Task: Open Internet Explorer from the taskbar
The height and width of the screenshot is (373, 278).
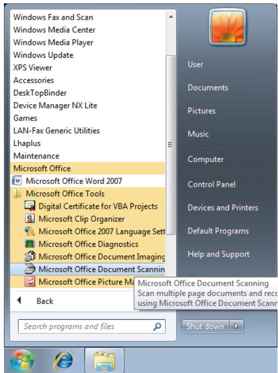Action: click(x=64, y=361)
